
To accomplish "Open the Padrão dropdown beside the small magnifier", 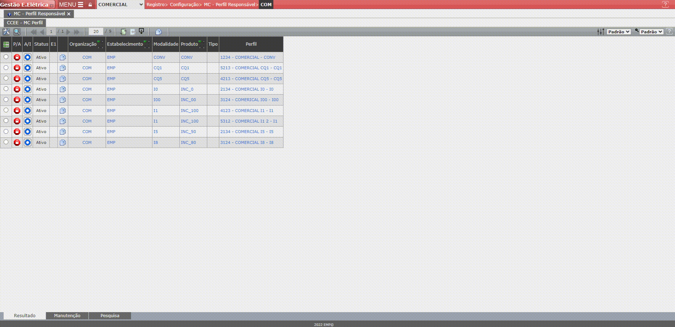I will coord(651,32).
